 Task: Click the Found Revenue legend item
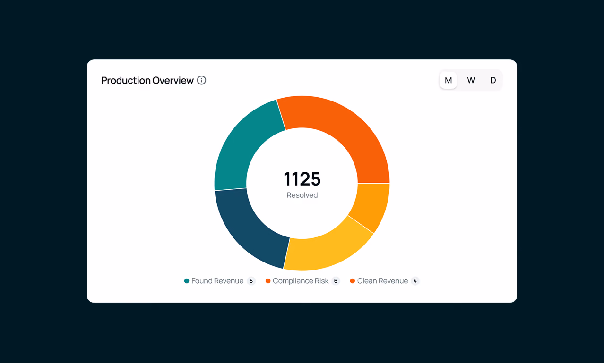[x=220, y=281]
